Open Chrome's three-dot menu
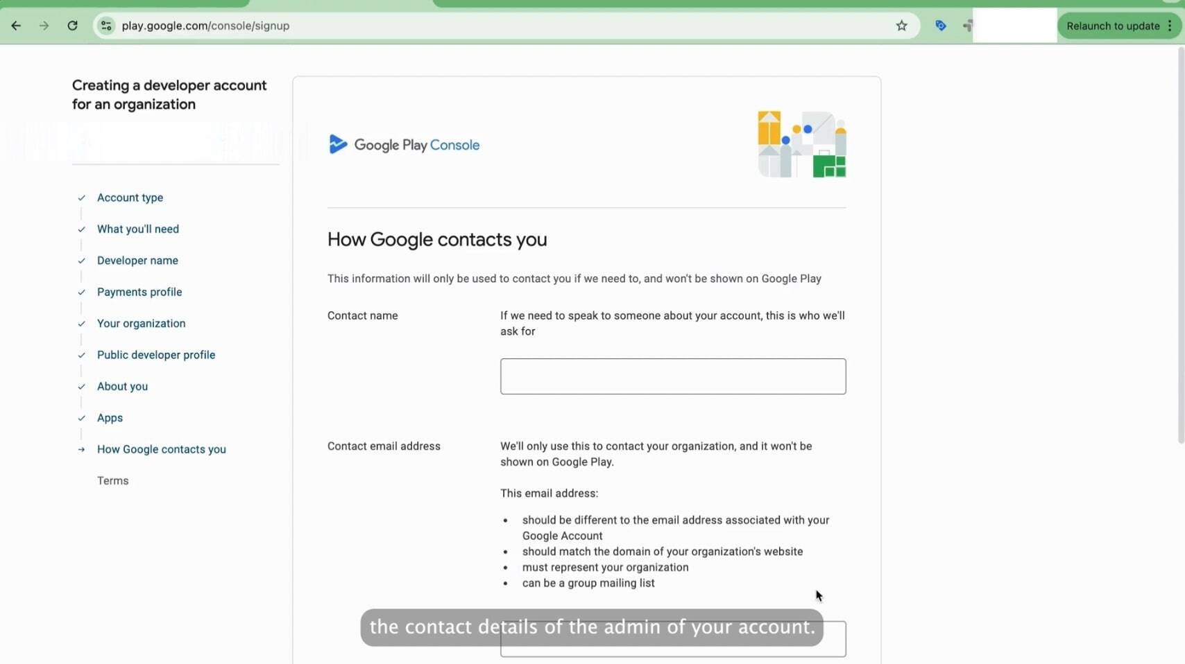1185x664 pixels. pyautogui.click(x=1170, y=26)
